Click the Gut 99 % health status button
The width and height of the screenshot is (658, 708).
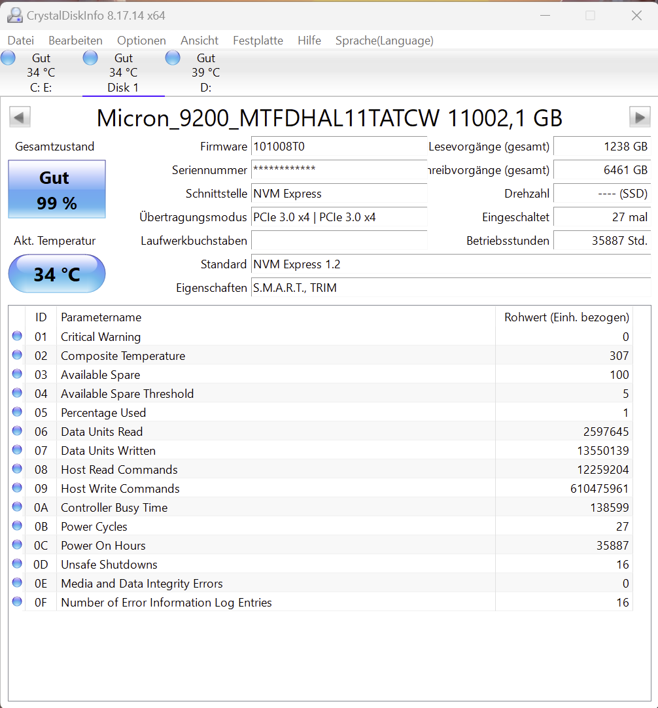point(57,189)
